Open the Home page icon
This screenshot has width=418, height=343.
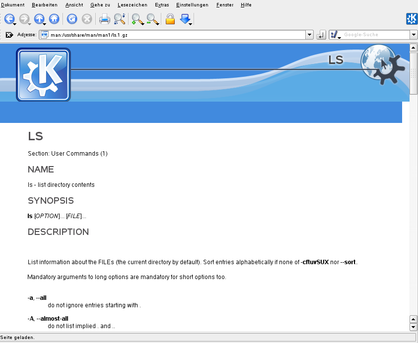54,19
